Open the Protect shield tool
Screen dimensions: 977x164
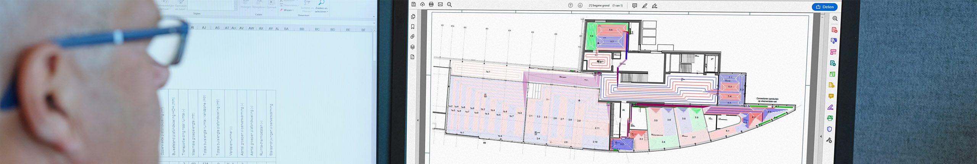click(x=829, y=129)
